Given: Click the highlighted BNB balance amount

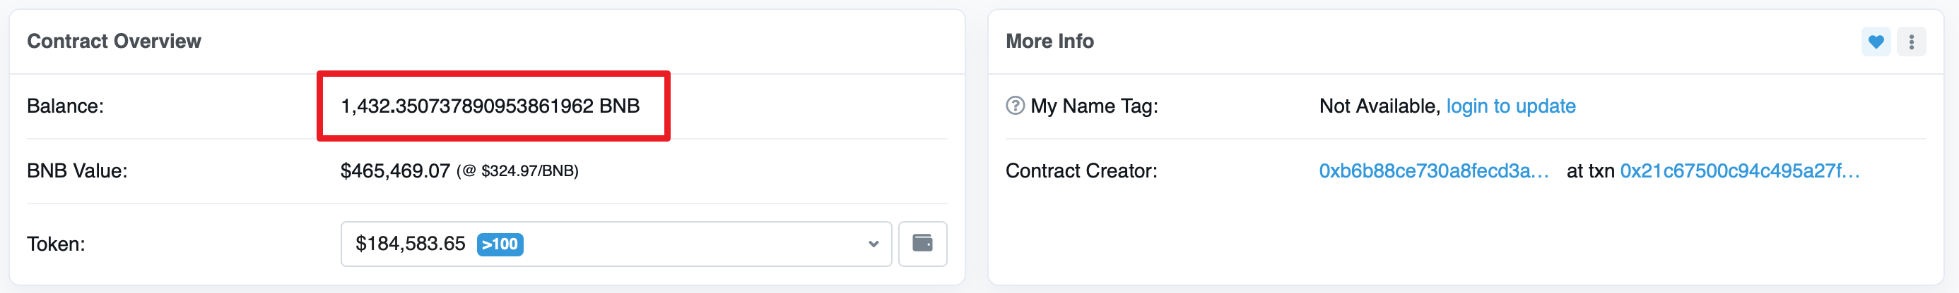Looking at the screenshot, I should [490, 106].
